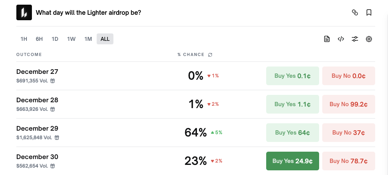The image size is (388, 175).
Task: Buy No at 78.7¢ for December 30
Action: point(348,161)
